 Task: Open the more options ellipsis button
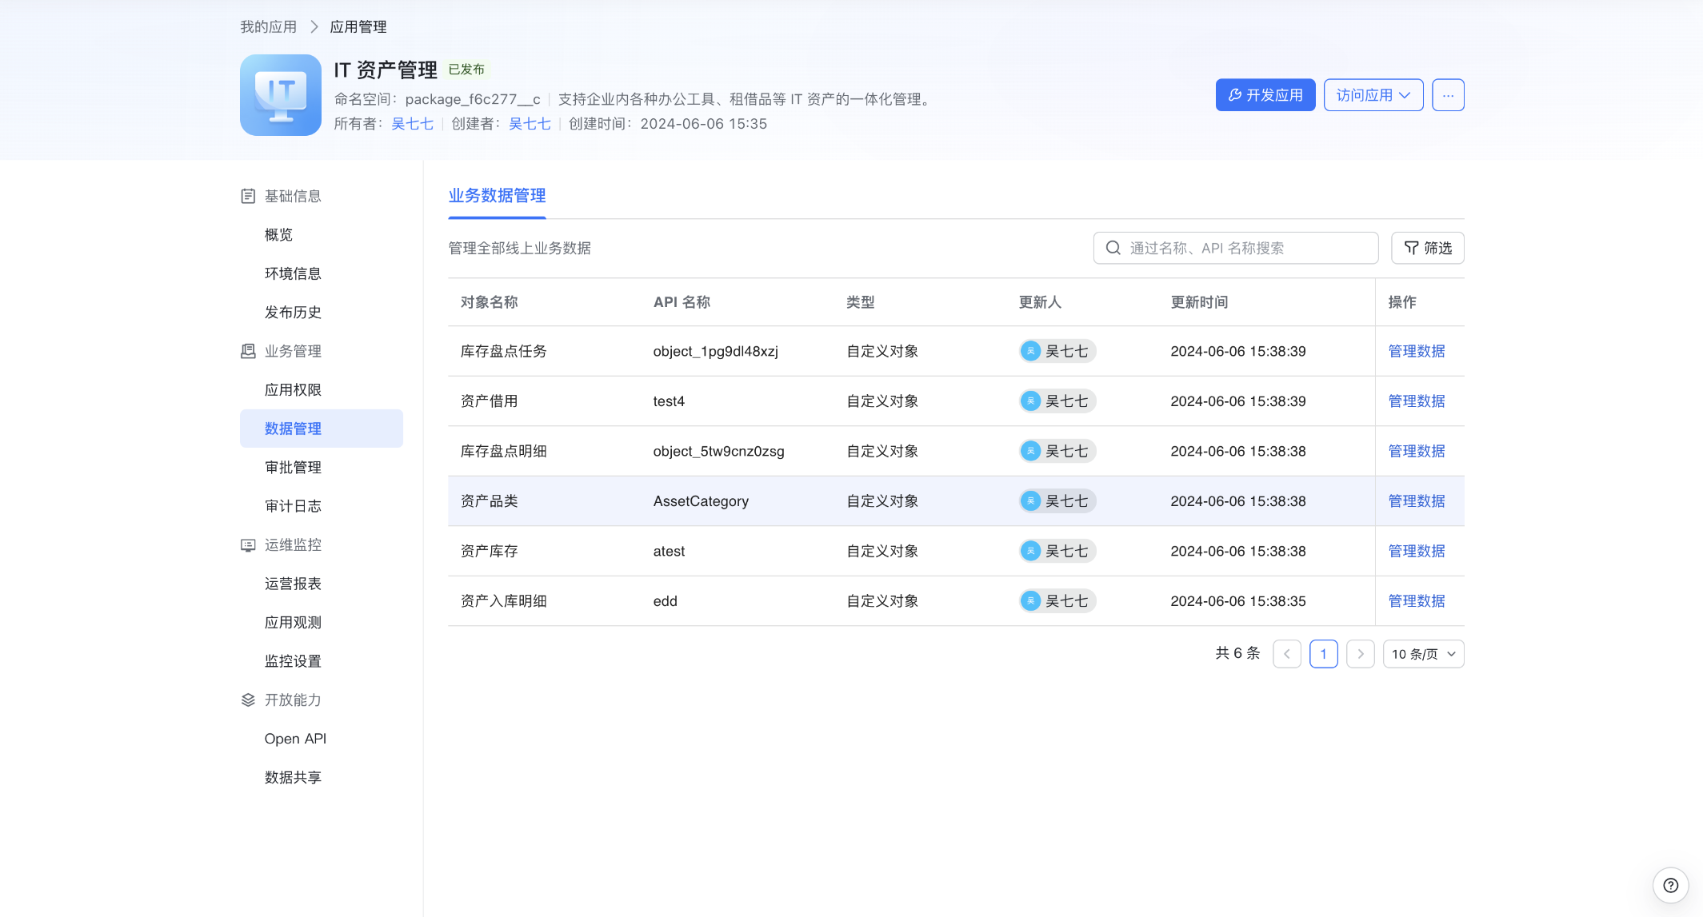pyautogui.click(x=1448, y=95)
